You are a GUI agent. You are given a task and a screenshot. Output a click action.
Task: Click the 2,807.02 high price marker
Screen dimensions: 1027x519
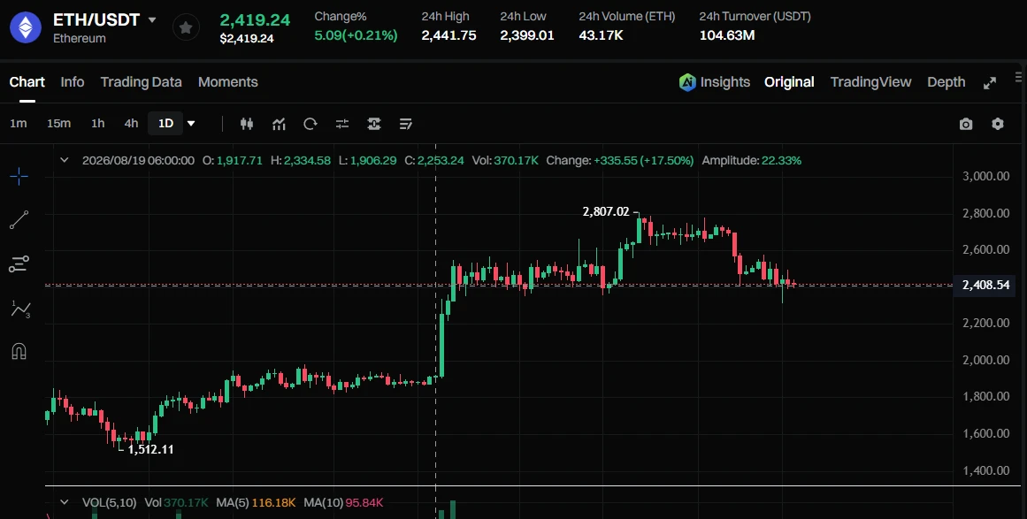point(606,211)
